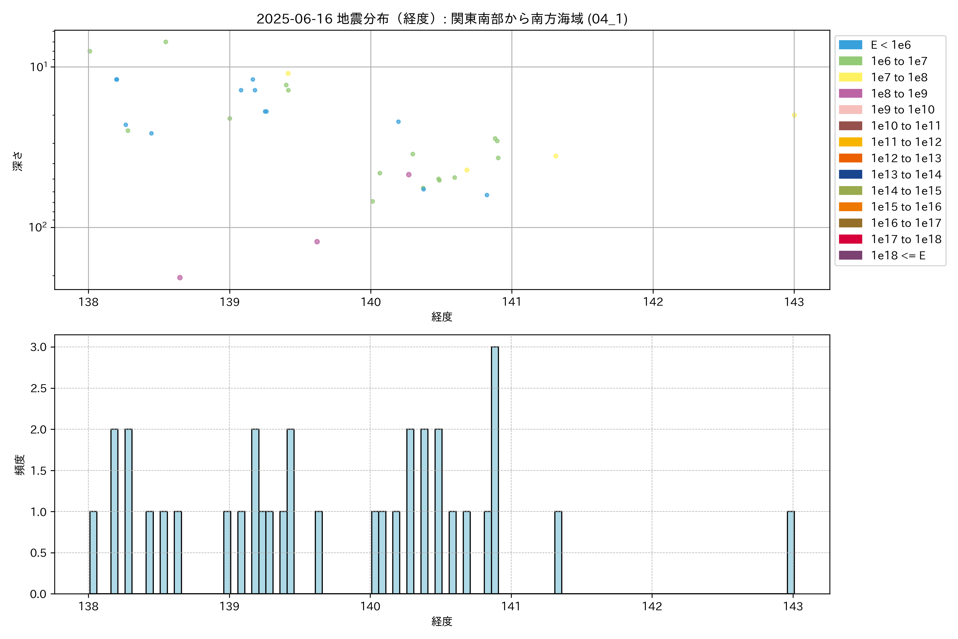Image resolution: width=958 pixels, height=639 pixels.
Task: Click the histogram bar at longitude 143
Action: point(791,553)
